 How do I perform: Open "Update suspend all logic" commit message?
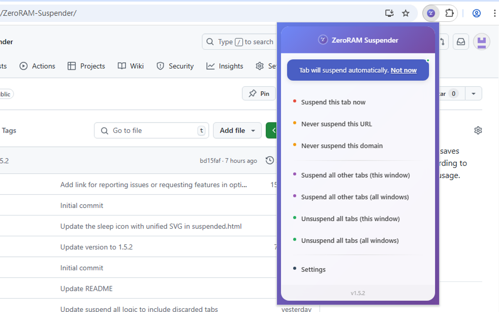point(139,309)
